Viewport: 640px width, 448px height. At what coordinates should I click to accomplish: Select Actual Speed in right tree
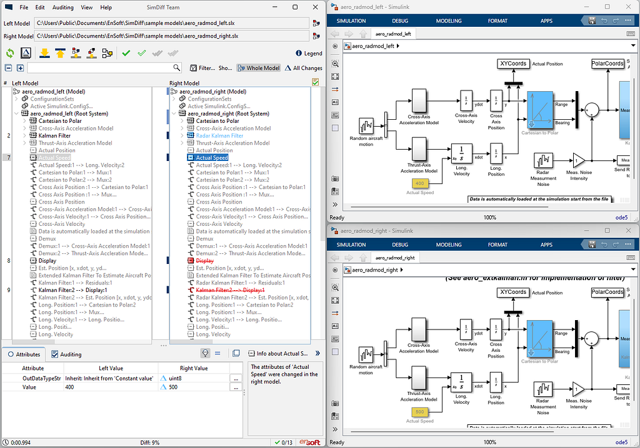coord(212,158)
